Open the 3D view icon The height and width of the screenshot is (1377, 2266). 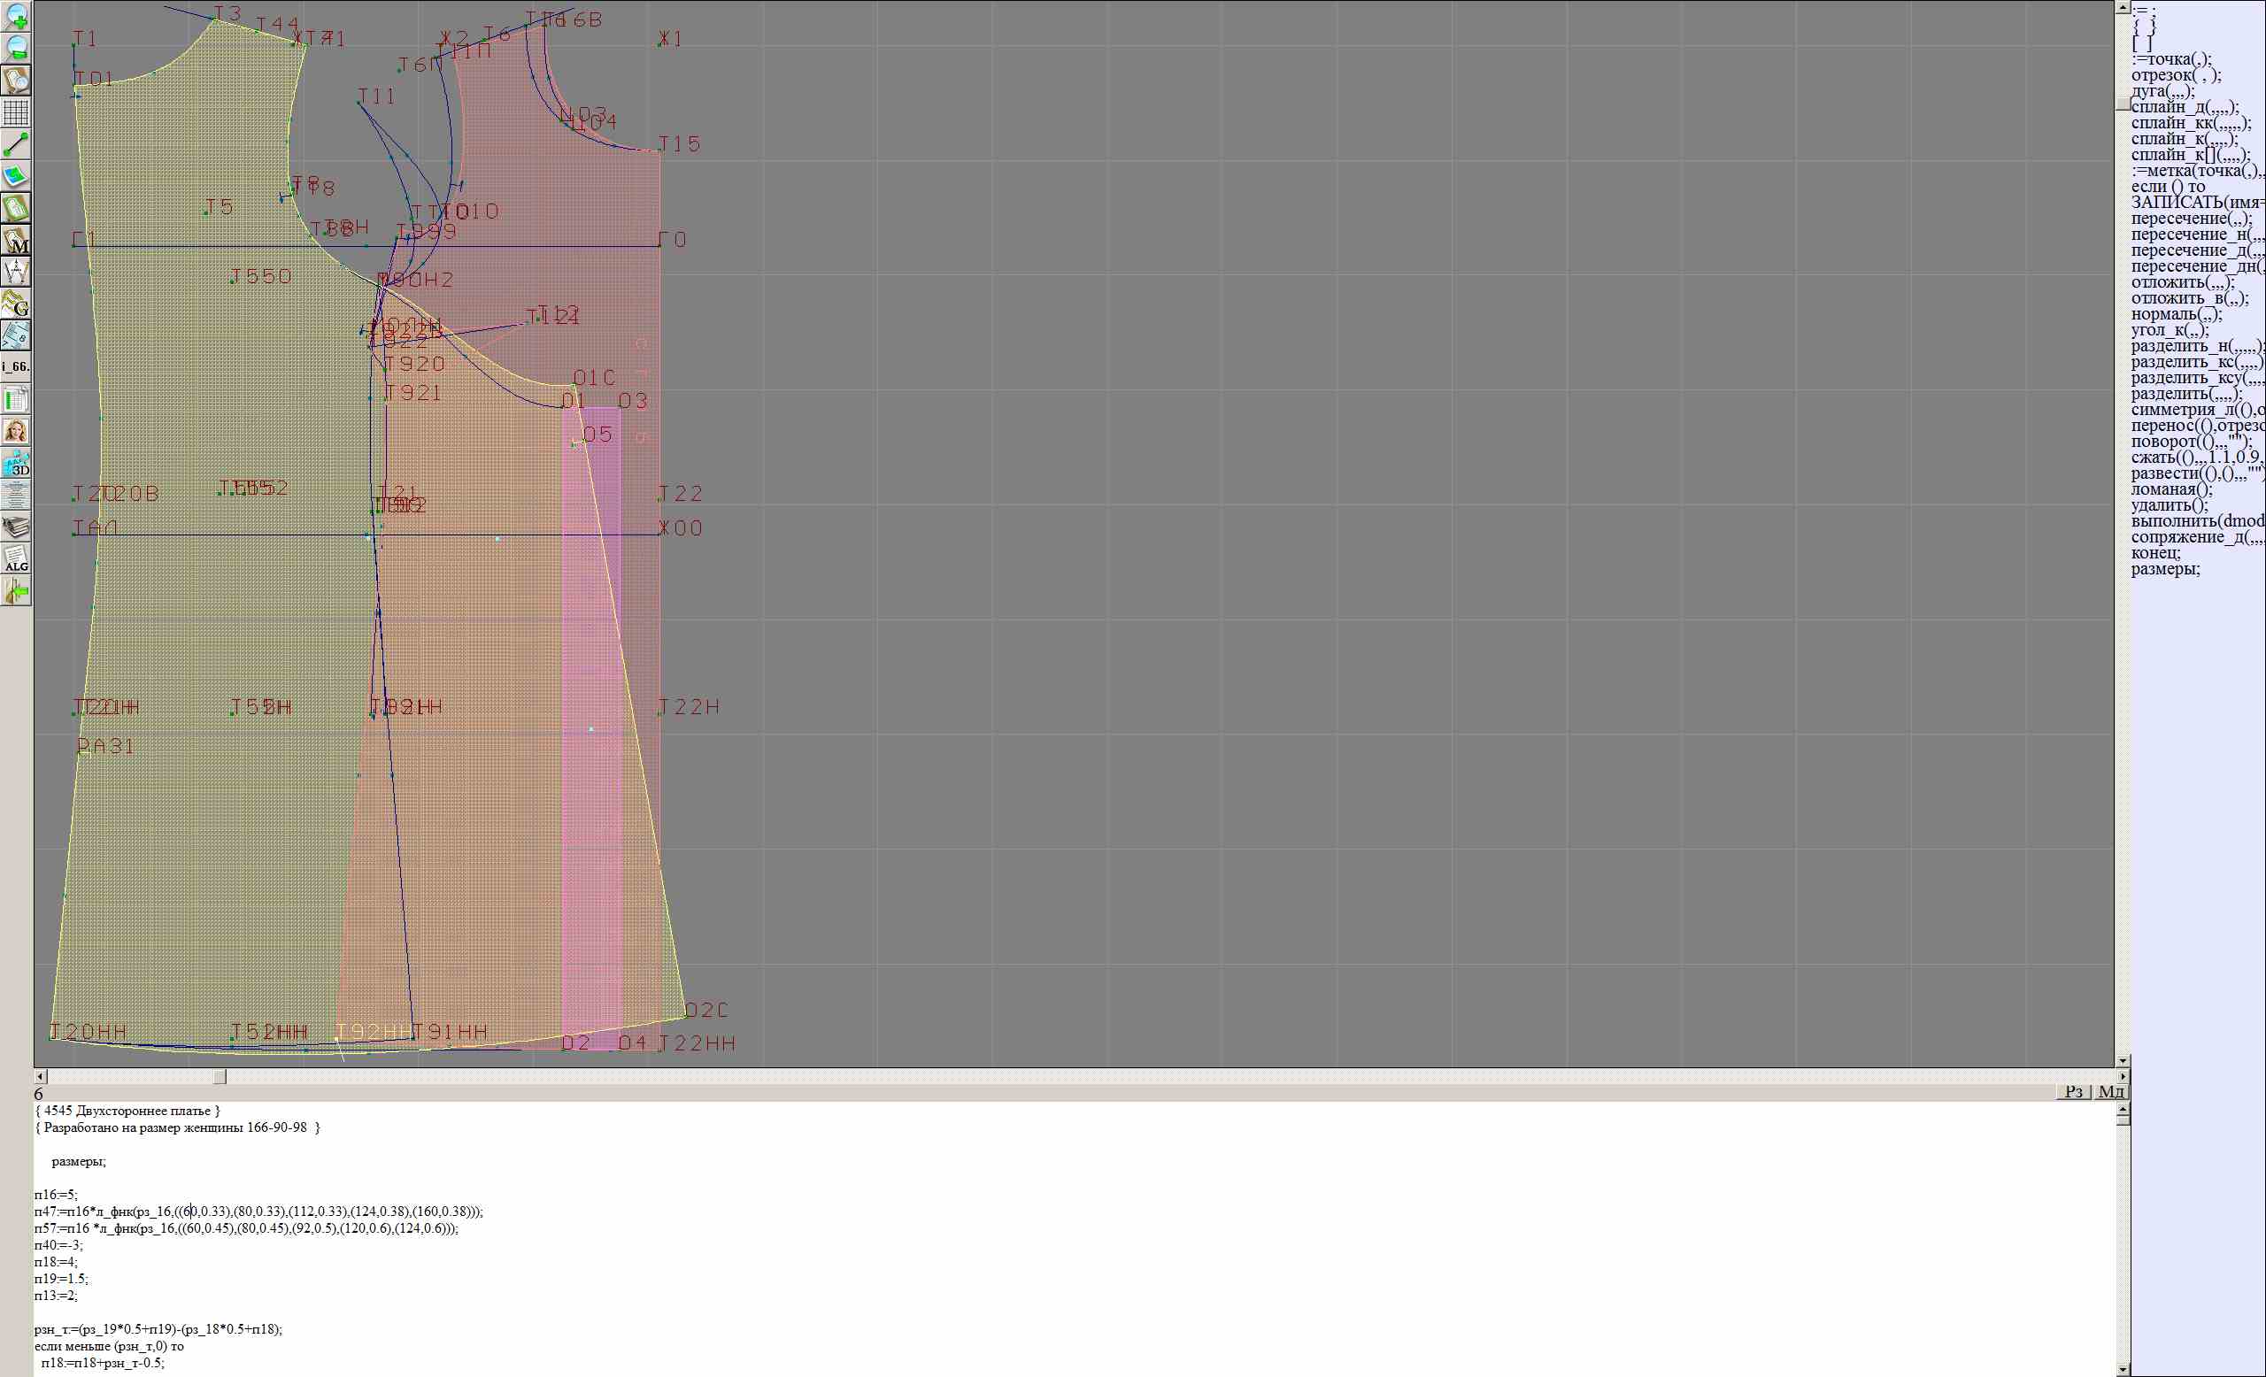tap(16, 464)
